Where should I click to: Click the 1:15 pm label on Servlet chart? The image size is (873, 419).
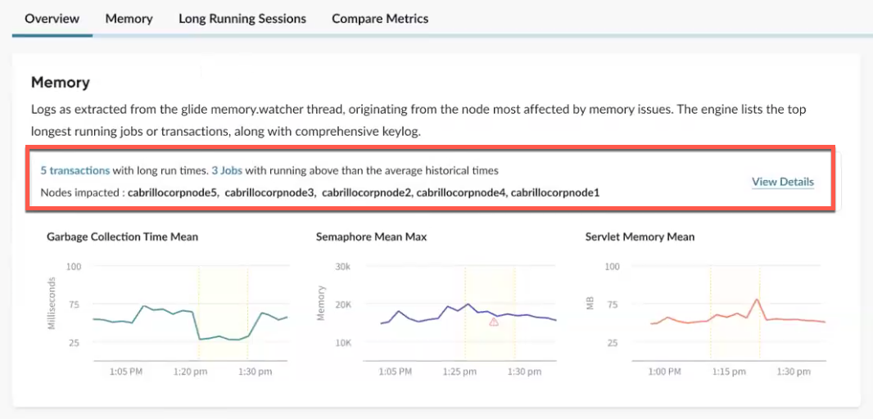[x=728, y=372]
